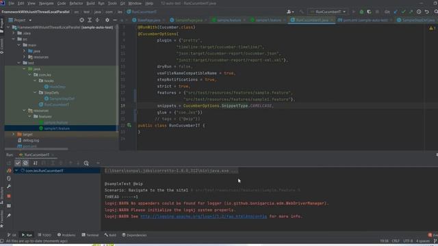Screen dimensions: 438x246
Task: Open the Build tool window button
Action: click(110, 235)
